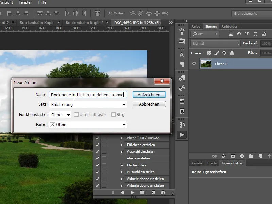Lock transparent pixels icon

coord(209,53)
